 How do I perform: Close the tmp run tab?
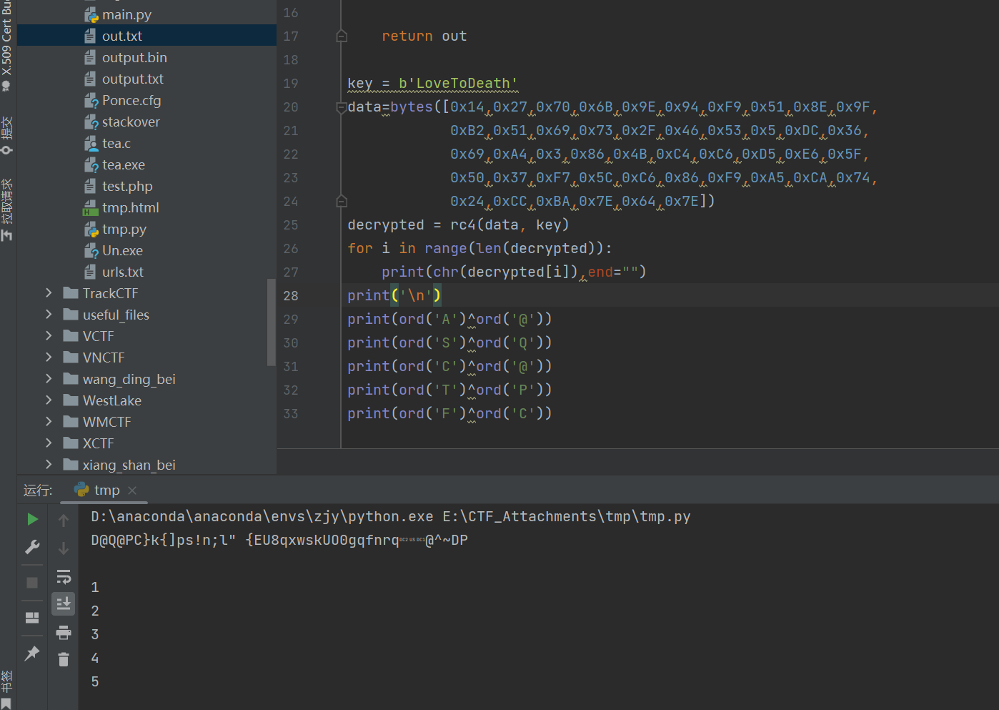132,490
